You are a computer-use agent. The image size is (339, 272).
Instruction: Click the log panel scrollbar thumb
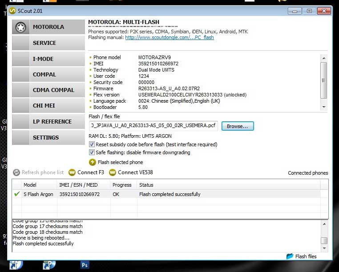pyautogui.click(x=324, y=240)
